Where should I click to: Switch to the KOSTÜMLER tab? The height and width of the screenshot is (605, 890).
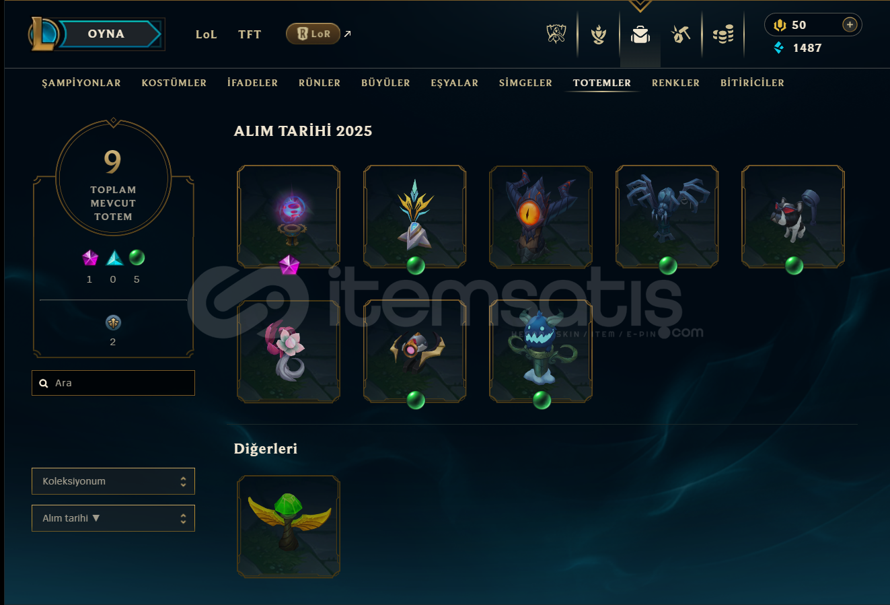(x=174, y=83)
